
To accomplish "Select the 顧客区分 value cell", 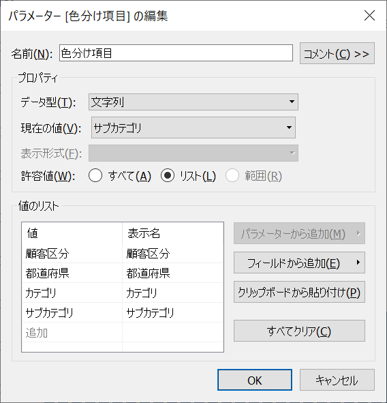I will click(72, 254).
